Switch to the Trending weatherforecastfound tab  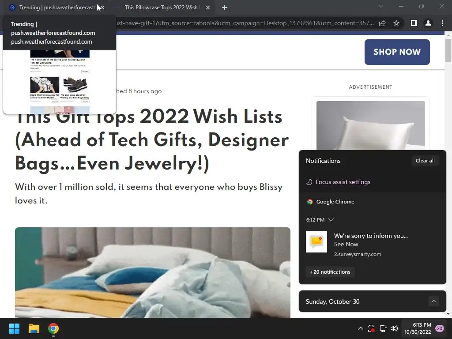click(x=55, y=8)
